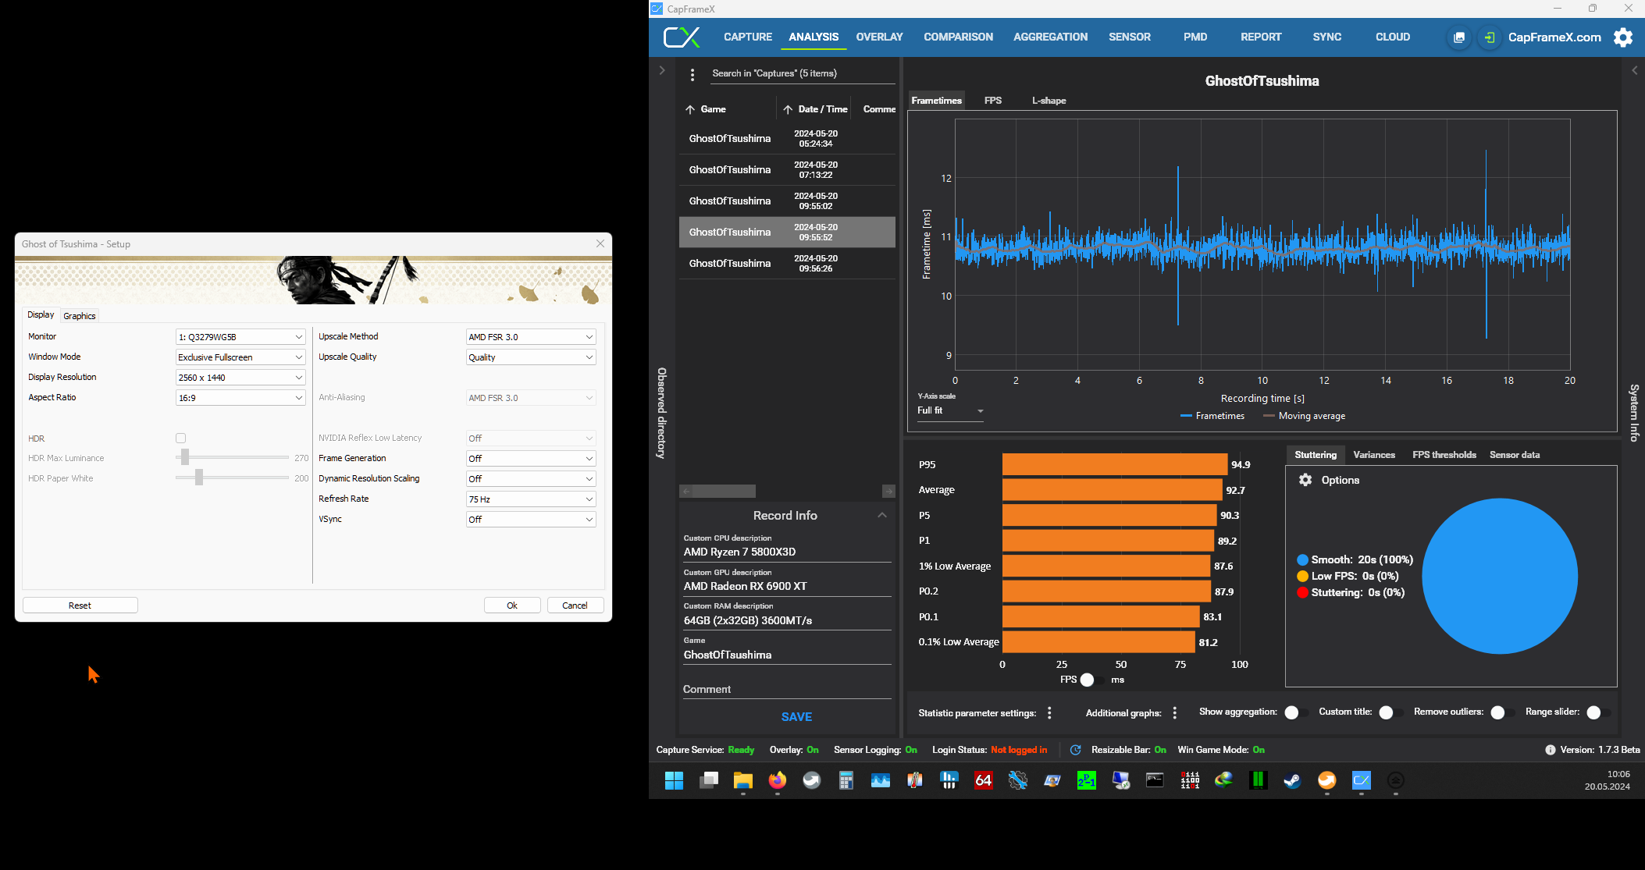Open three-dot menu beside Captures search
Viewport: 1645px width, 870px height.
point(693,75)
